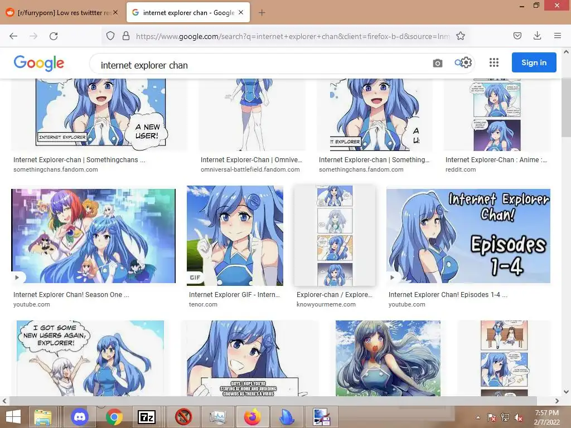This screenshot has width=571, height=428.
Task: Open 7-Zip from the taskbar
Action: (147, 417)
